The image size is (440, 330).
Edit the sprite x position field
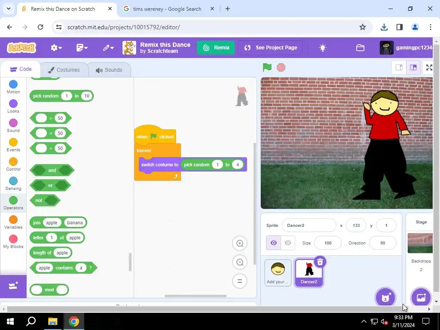pos(356,225)
